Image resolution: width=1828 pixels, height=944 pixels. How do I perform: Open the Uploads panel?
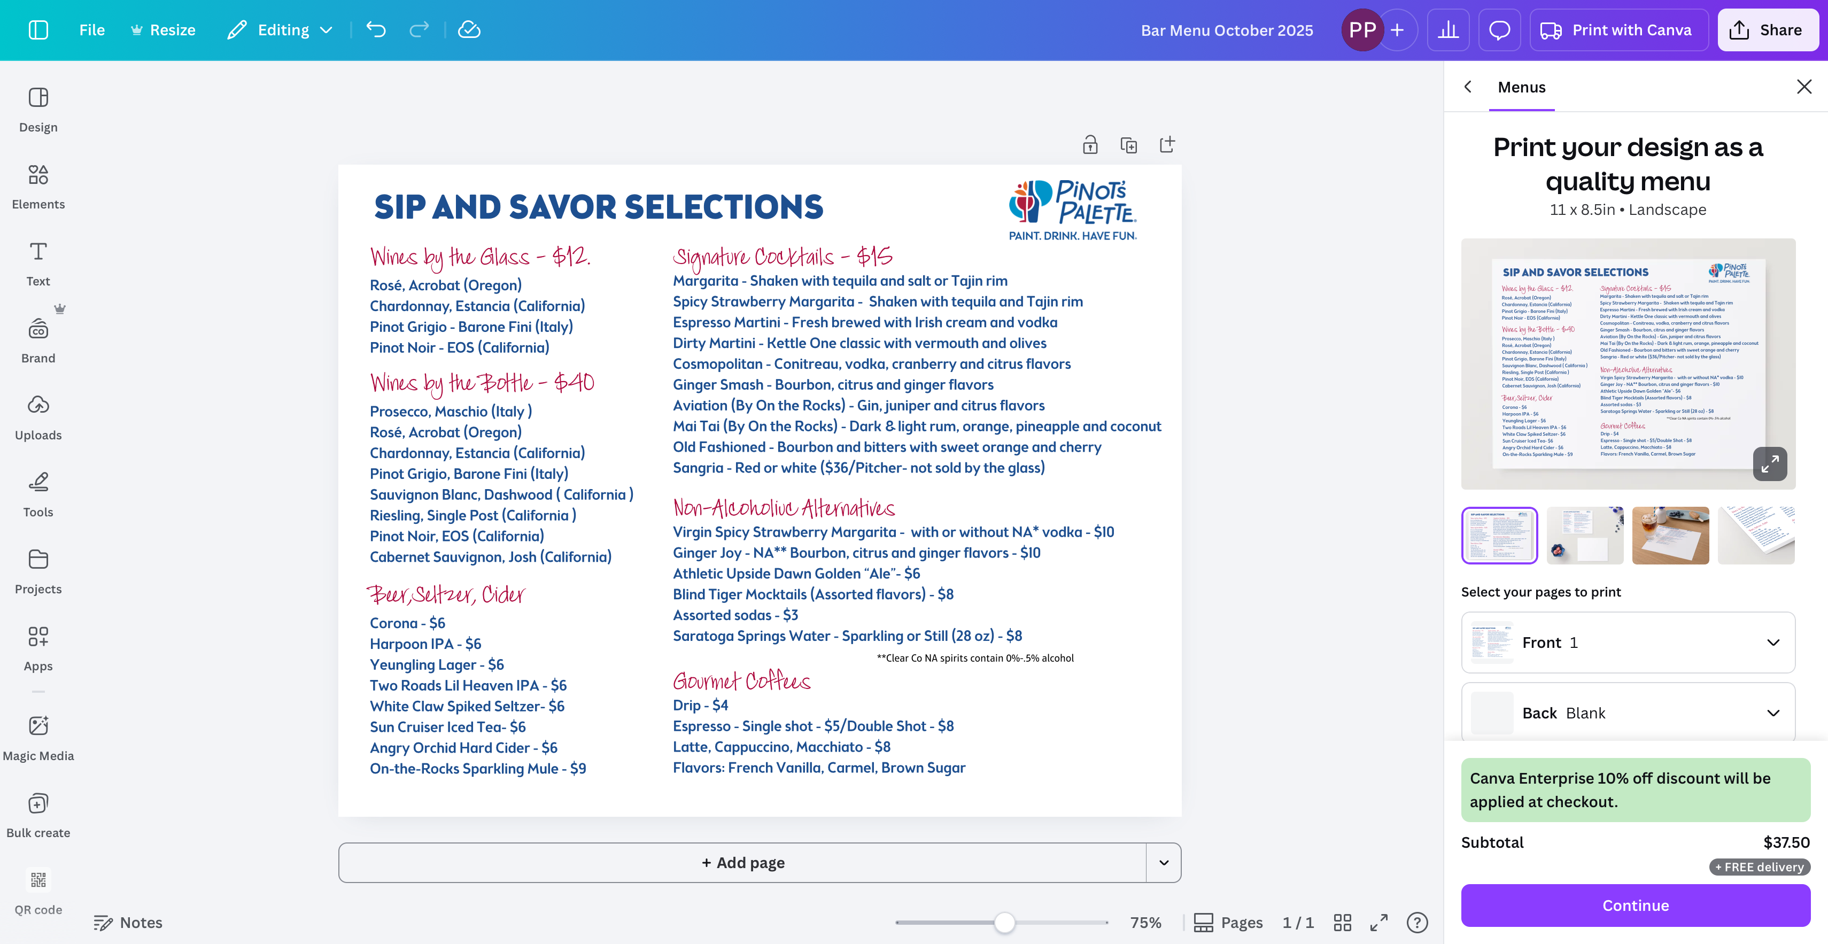coord(38,417)
